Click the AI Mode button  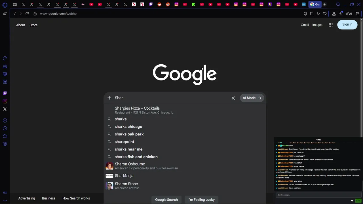click(252, 98)
